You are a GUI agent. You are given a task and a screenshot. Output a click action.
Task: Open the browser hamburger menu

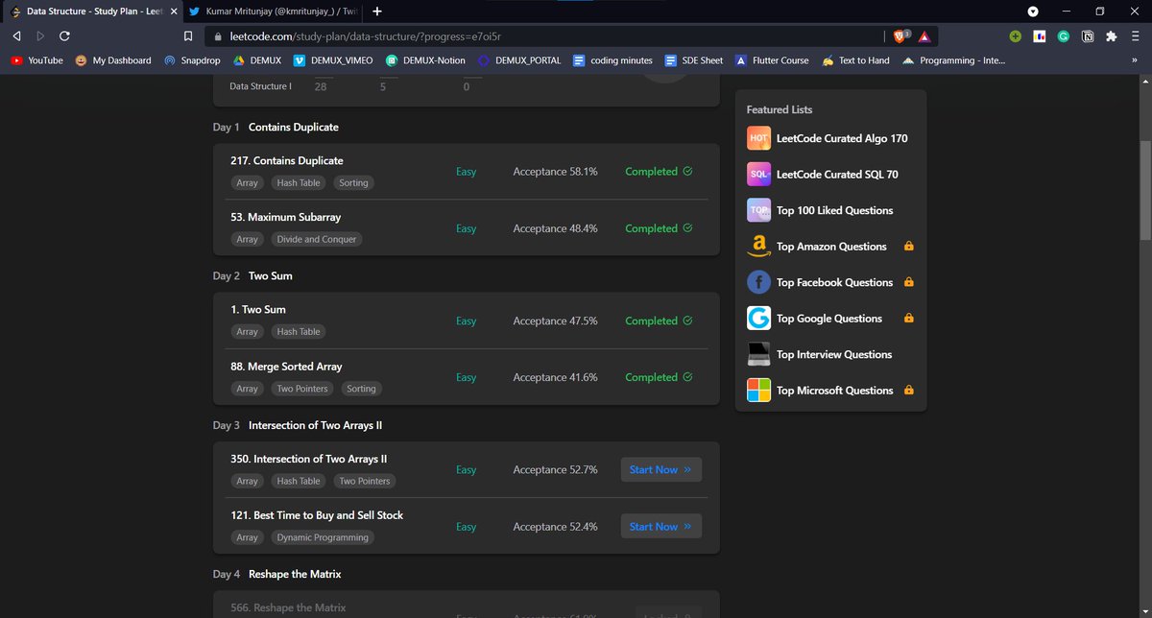(x=1136, y=36)
